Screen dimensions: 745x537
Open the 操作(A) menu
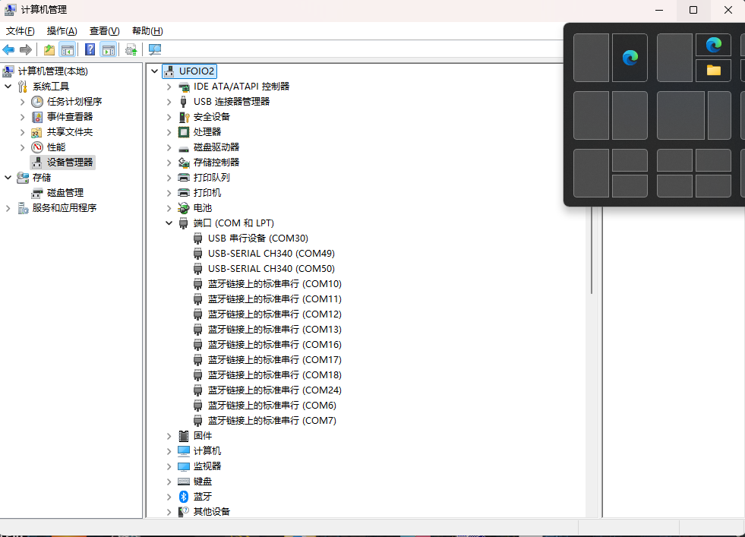pos(62,31)
